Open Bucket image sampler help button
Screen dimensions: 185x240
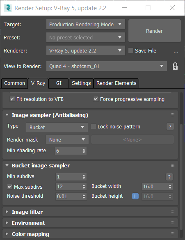coord(169,177)
